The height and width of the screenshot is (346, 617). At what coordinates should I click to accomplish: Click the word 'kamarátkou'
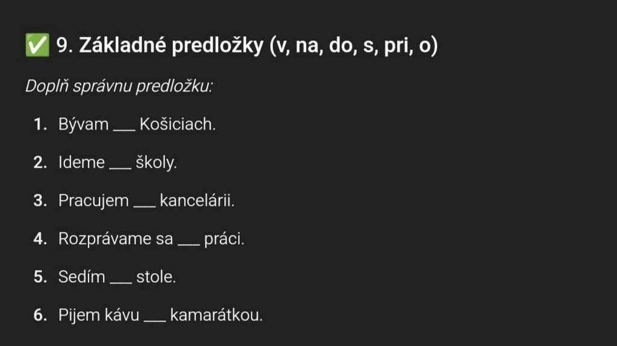click(217, 315)
